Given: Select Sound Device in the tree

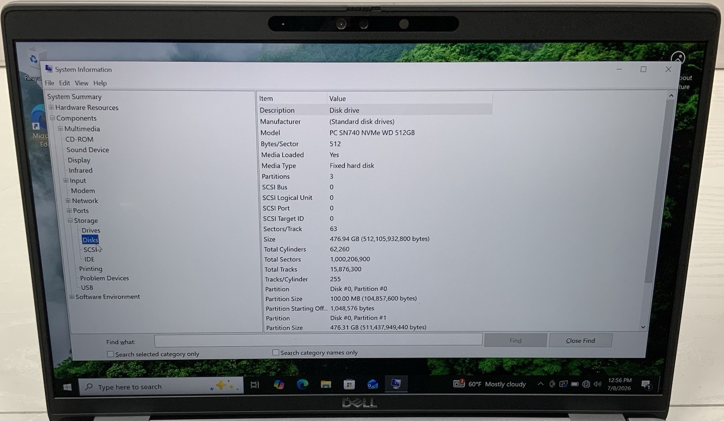Looking at the screenshot, I should 88,150.
